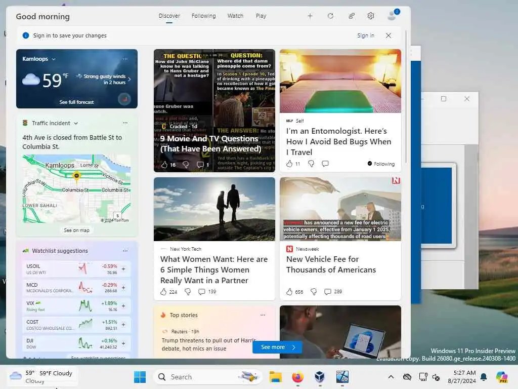Viewport: 518px width, 389px height.
Task: Like the Cracked movie questions article
Action: 164,165
